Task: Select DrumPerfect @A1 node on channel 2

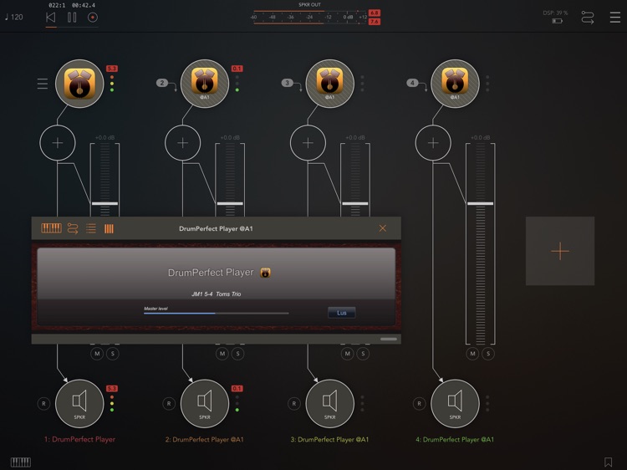Action: (205, 84)
